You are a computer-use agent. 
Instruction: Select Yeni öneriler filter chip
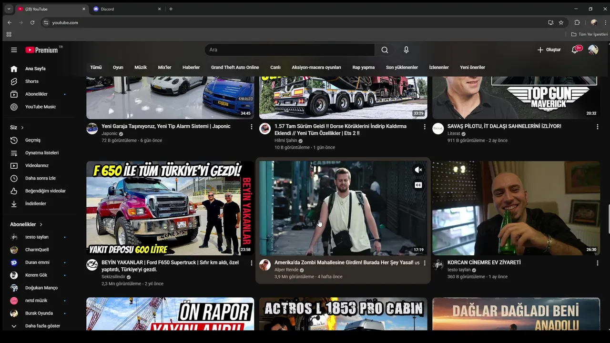tap(472, 67)
